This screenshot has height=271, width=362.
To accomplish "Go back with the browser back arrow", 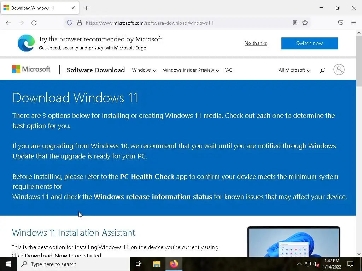I will pyautogui.click(x=8, y=23).
